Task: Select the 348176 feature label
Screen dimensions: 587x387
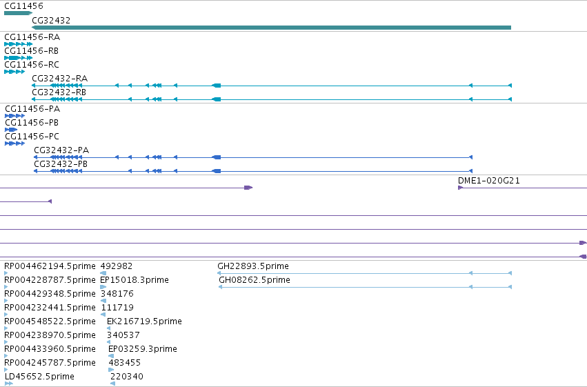Action: pos(117,294)
